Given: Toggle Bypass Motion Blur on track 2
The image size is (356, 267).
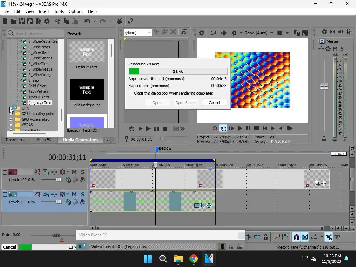Looking at the screenshot, I should coord(38,172).
